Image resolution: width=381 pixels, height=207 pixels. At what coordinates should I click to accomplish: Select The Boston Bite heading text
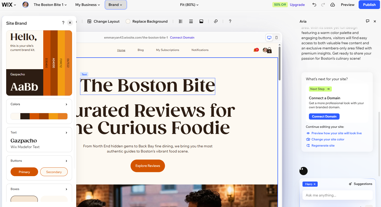tap(148, 86)
